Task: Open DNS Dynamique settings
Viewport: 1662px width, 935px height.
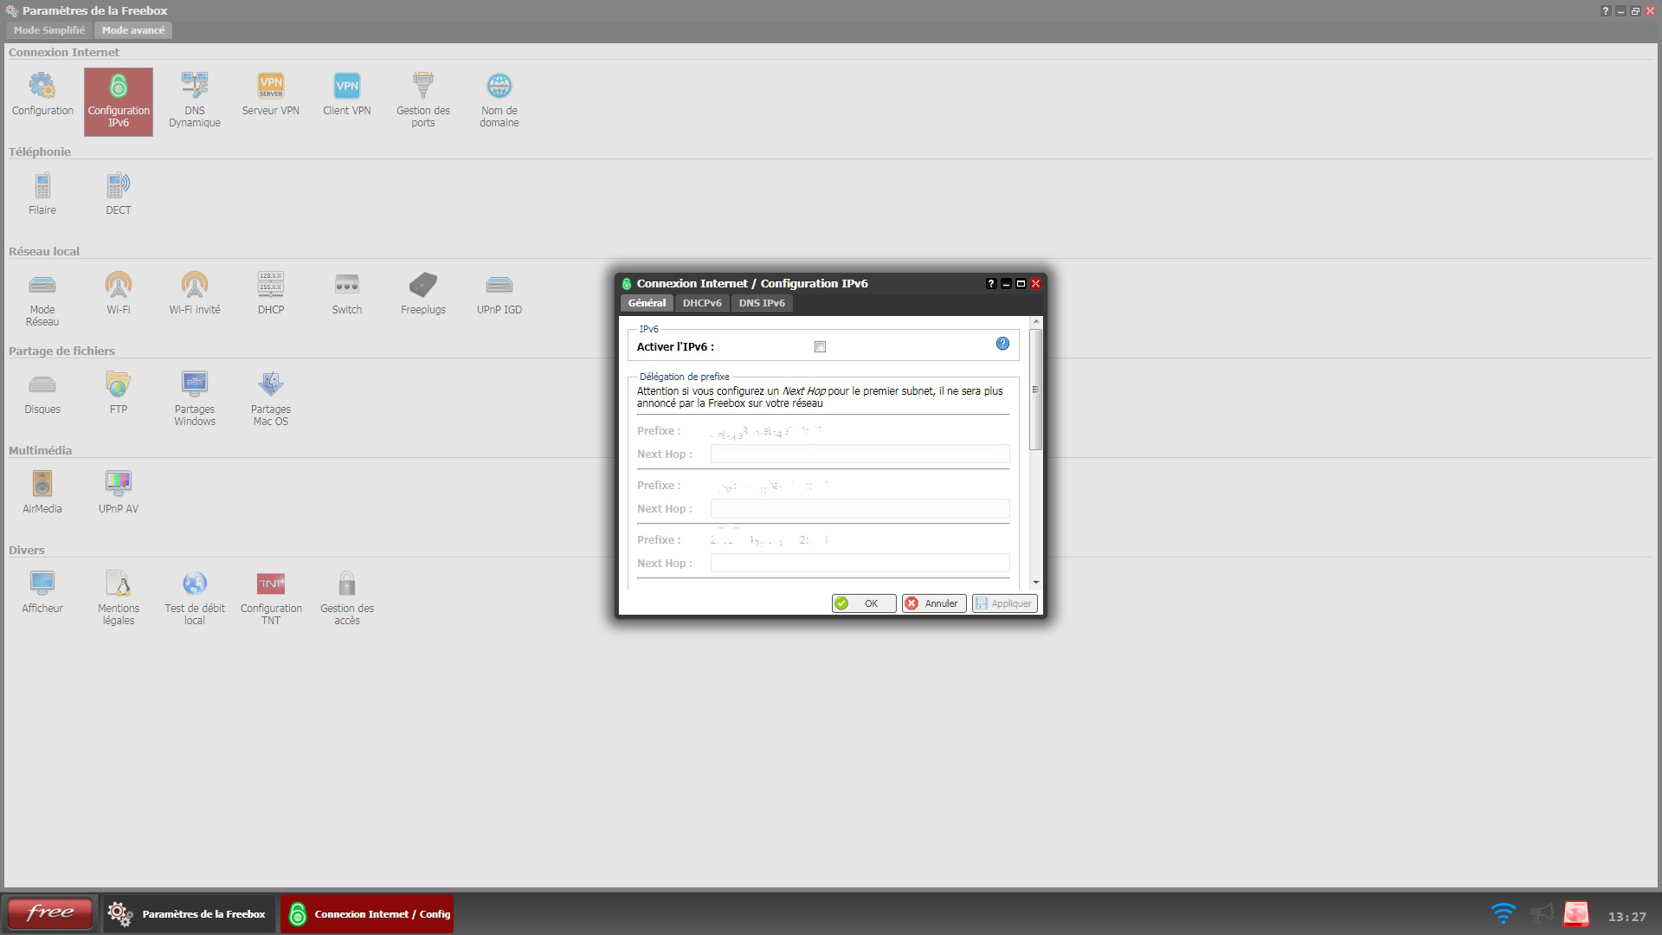Action: pos(195,100)
